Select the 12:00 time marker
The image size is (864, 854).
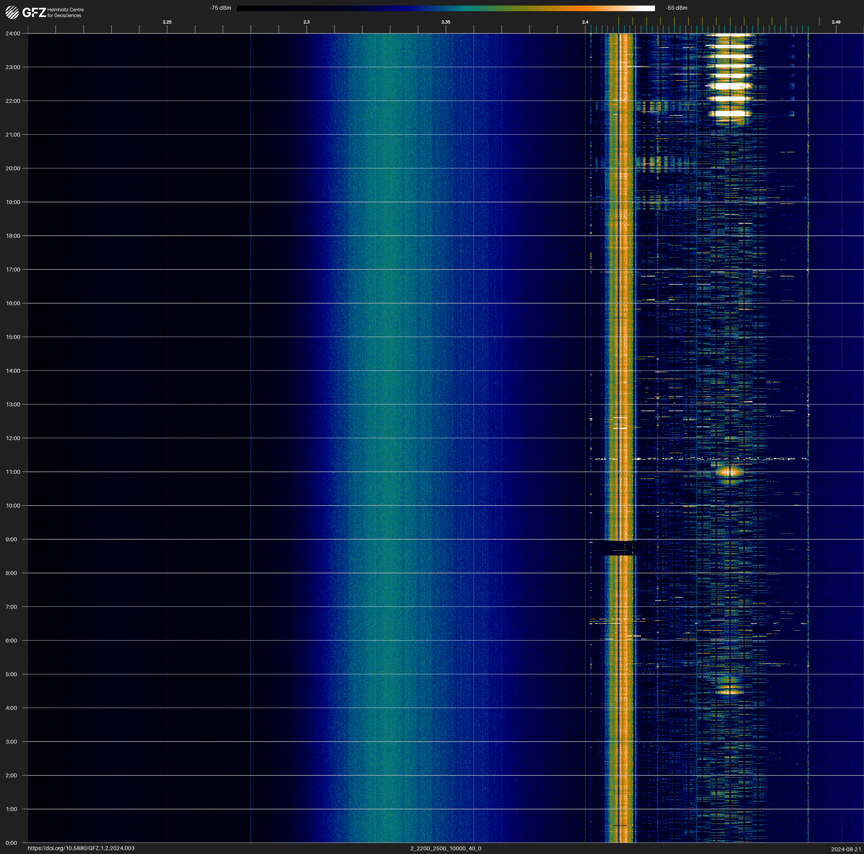(x=13, y=438)
